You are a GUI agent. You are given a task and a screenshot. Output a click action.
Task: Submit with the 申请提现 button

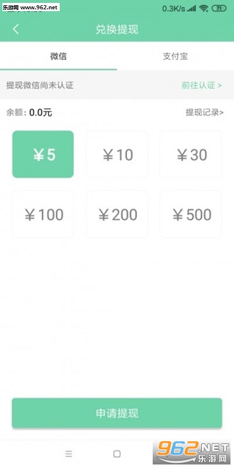(x=117, y=413)
